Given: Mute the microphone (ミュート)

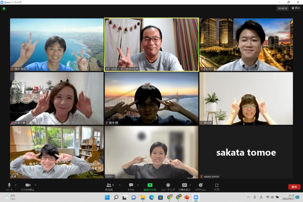Looking at the screenshot, I should (9, 187).
